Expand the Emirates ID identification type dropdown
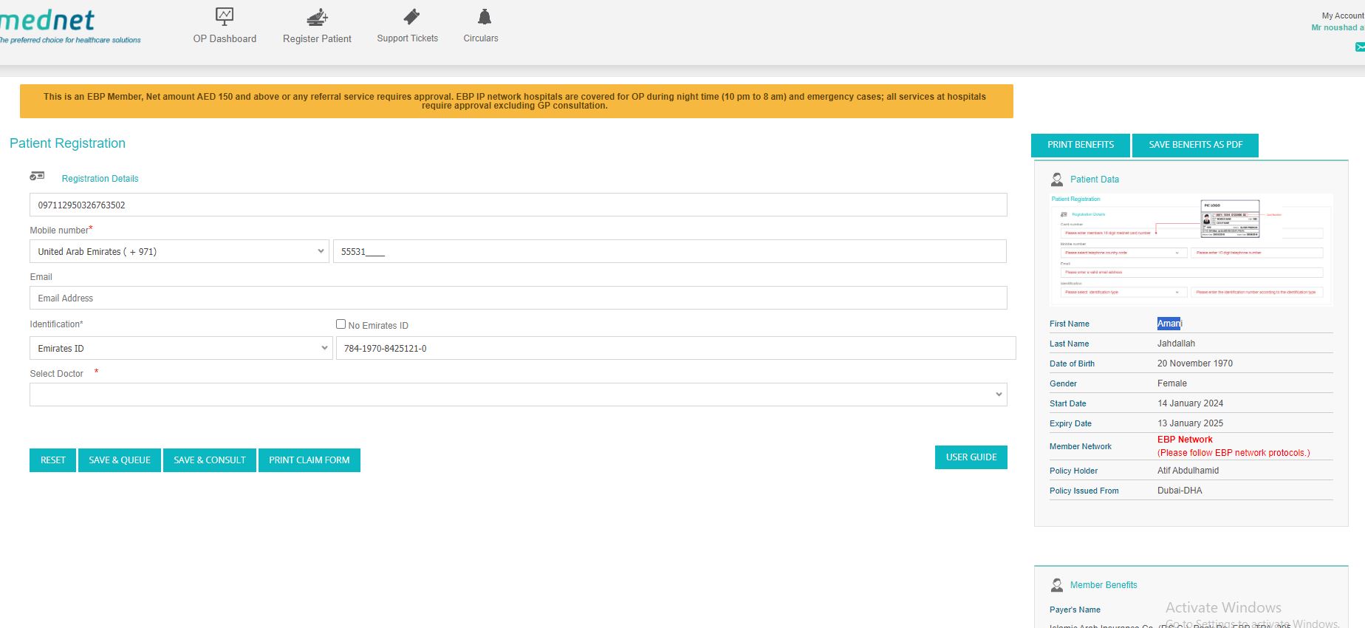This screenshot has height=628, width=1365. point(181,348)
